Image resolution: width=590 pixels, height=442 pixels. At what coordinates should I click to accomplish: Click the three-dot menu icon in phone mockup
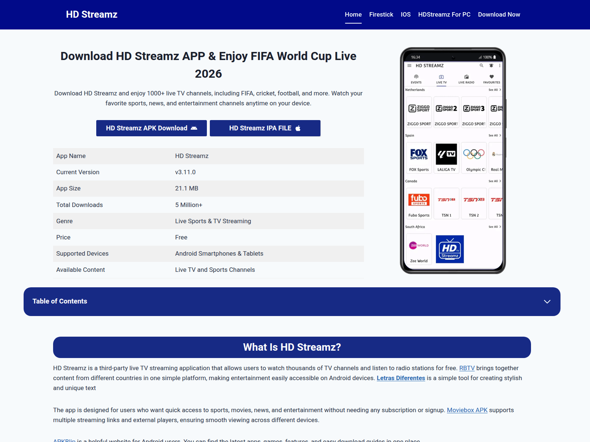[x=500, y=66]
